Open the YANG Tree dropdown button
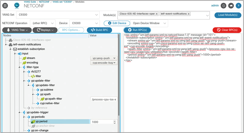The image size is (244, 133). [x=17, y=30]
